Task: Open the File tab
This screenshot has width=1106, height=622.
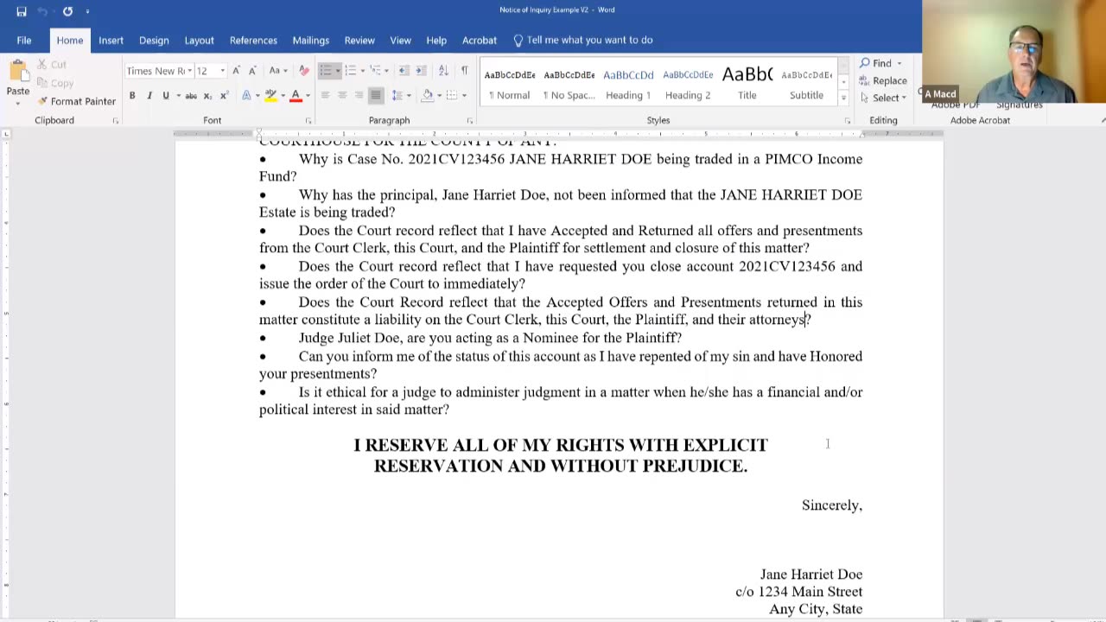Action: tap(24, 40)
